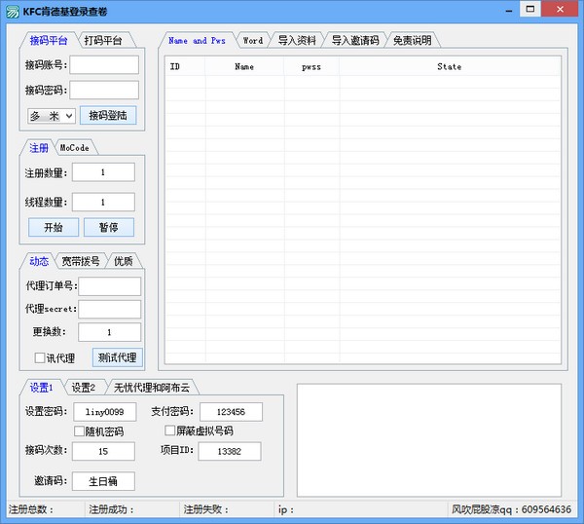Viewport: 584px width, 524px height.
Task: Click the 支付密码 field
Action: pos(231,412)
